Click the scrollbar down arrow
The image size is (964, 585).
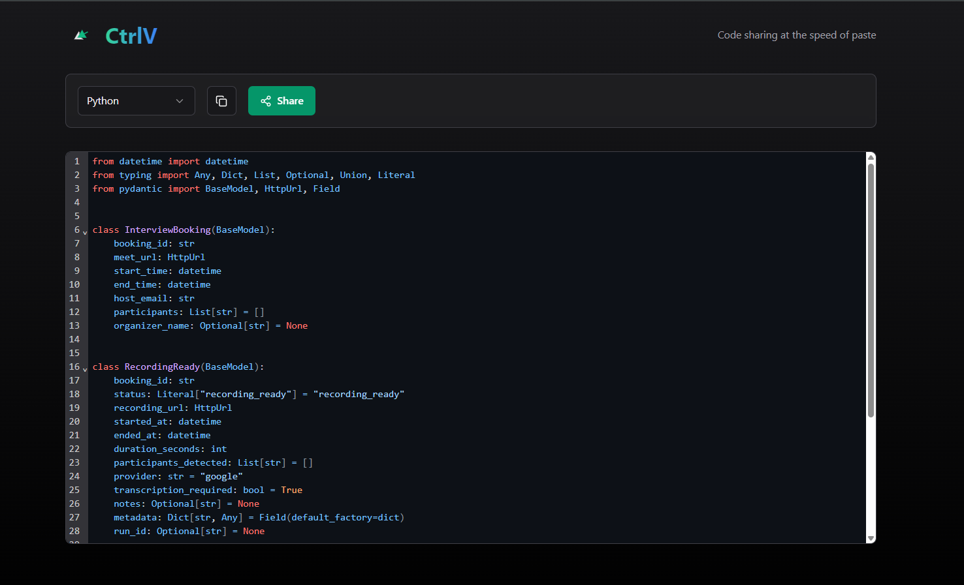tap(871, 539)
